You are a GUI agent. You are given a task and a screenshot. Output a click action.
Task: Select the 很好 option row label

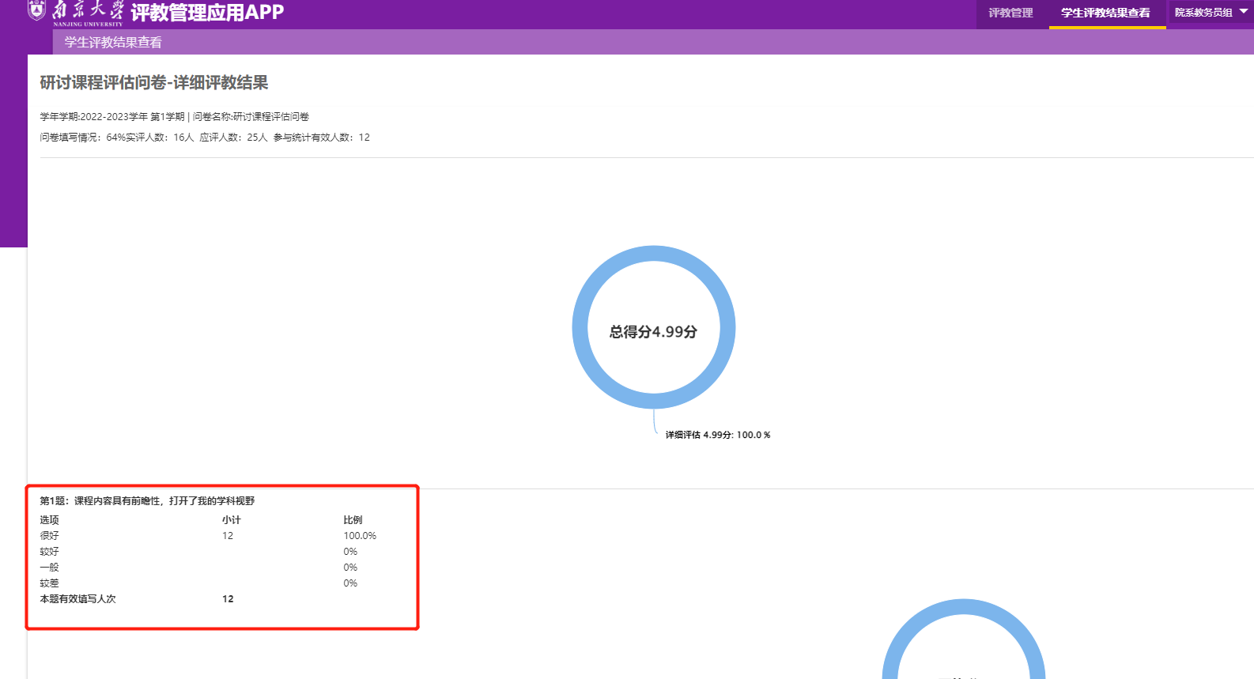click(x=49, y=535)
